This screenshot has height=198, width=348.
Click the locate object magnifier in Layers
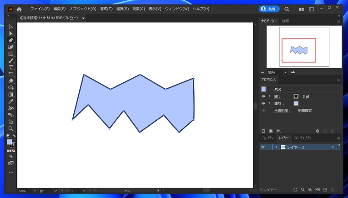pyautogui.click(x=303, y=190)
